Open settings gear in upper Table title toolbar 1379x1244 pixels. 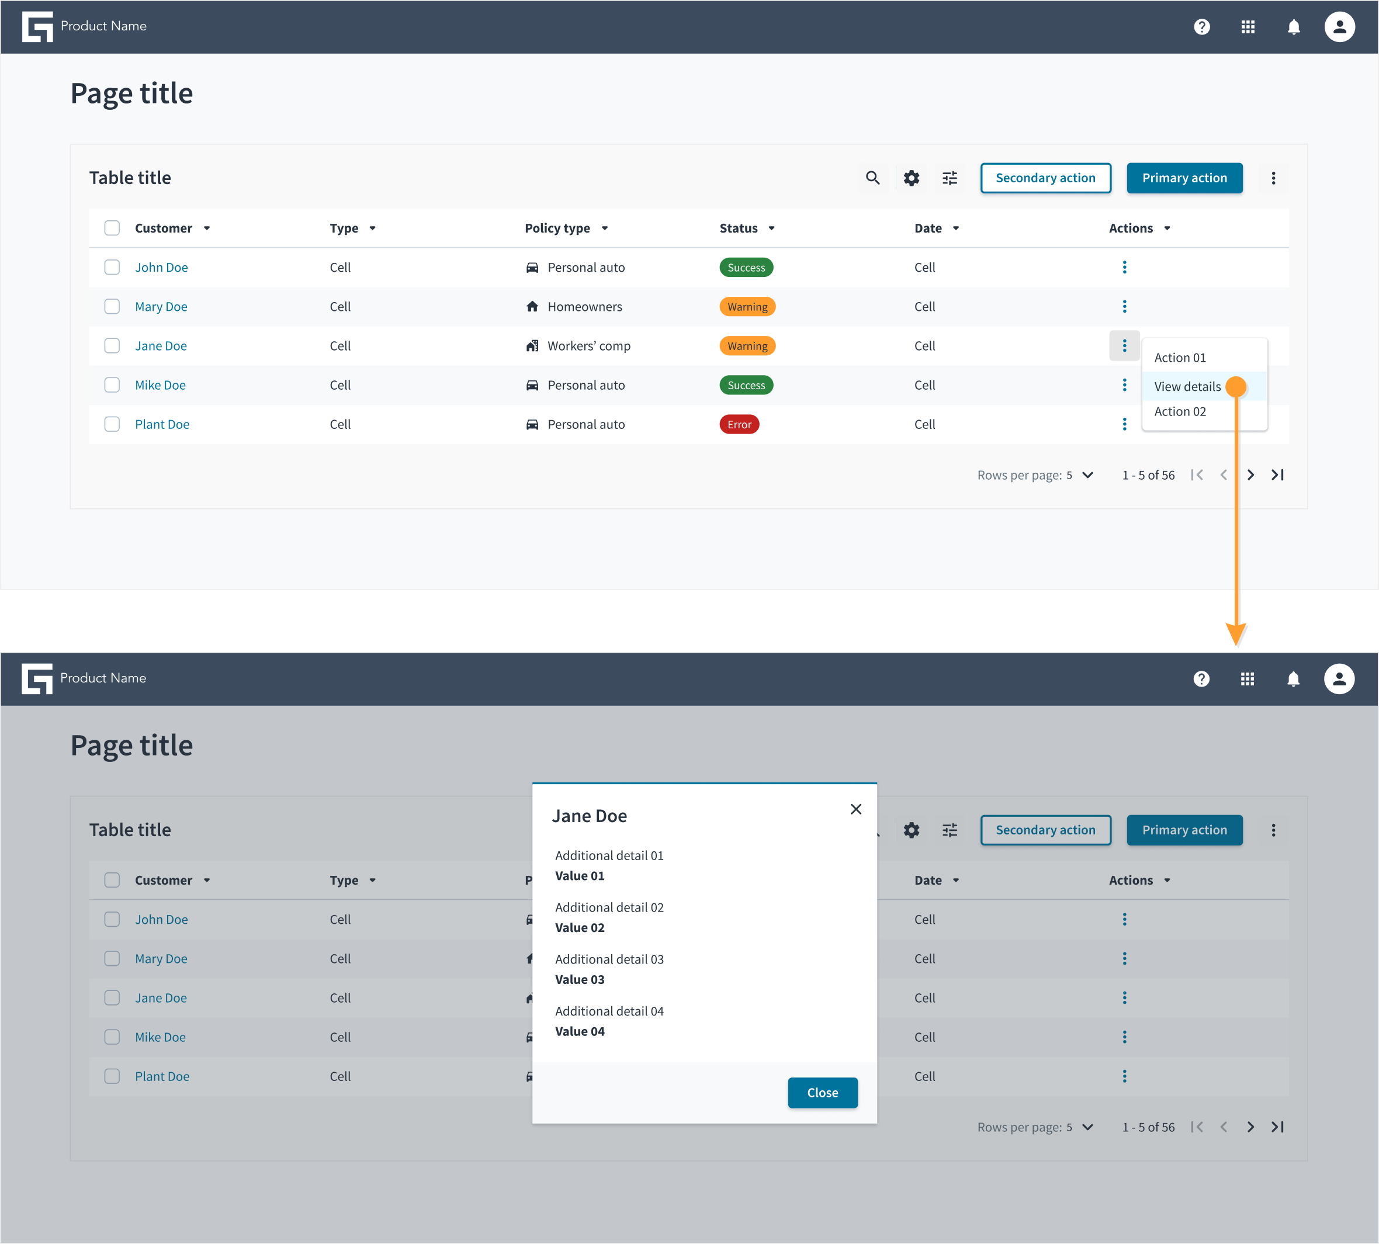tap(911, 178)
